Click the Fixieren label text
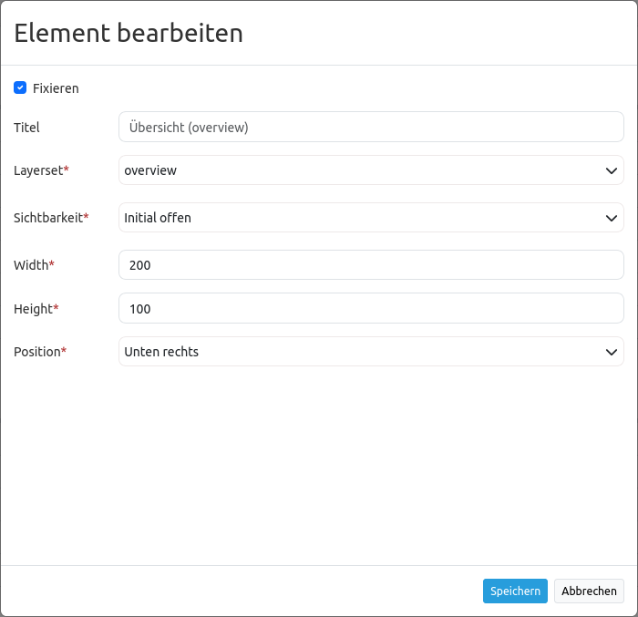 [56, 88]
